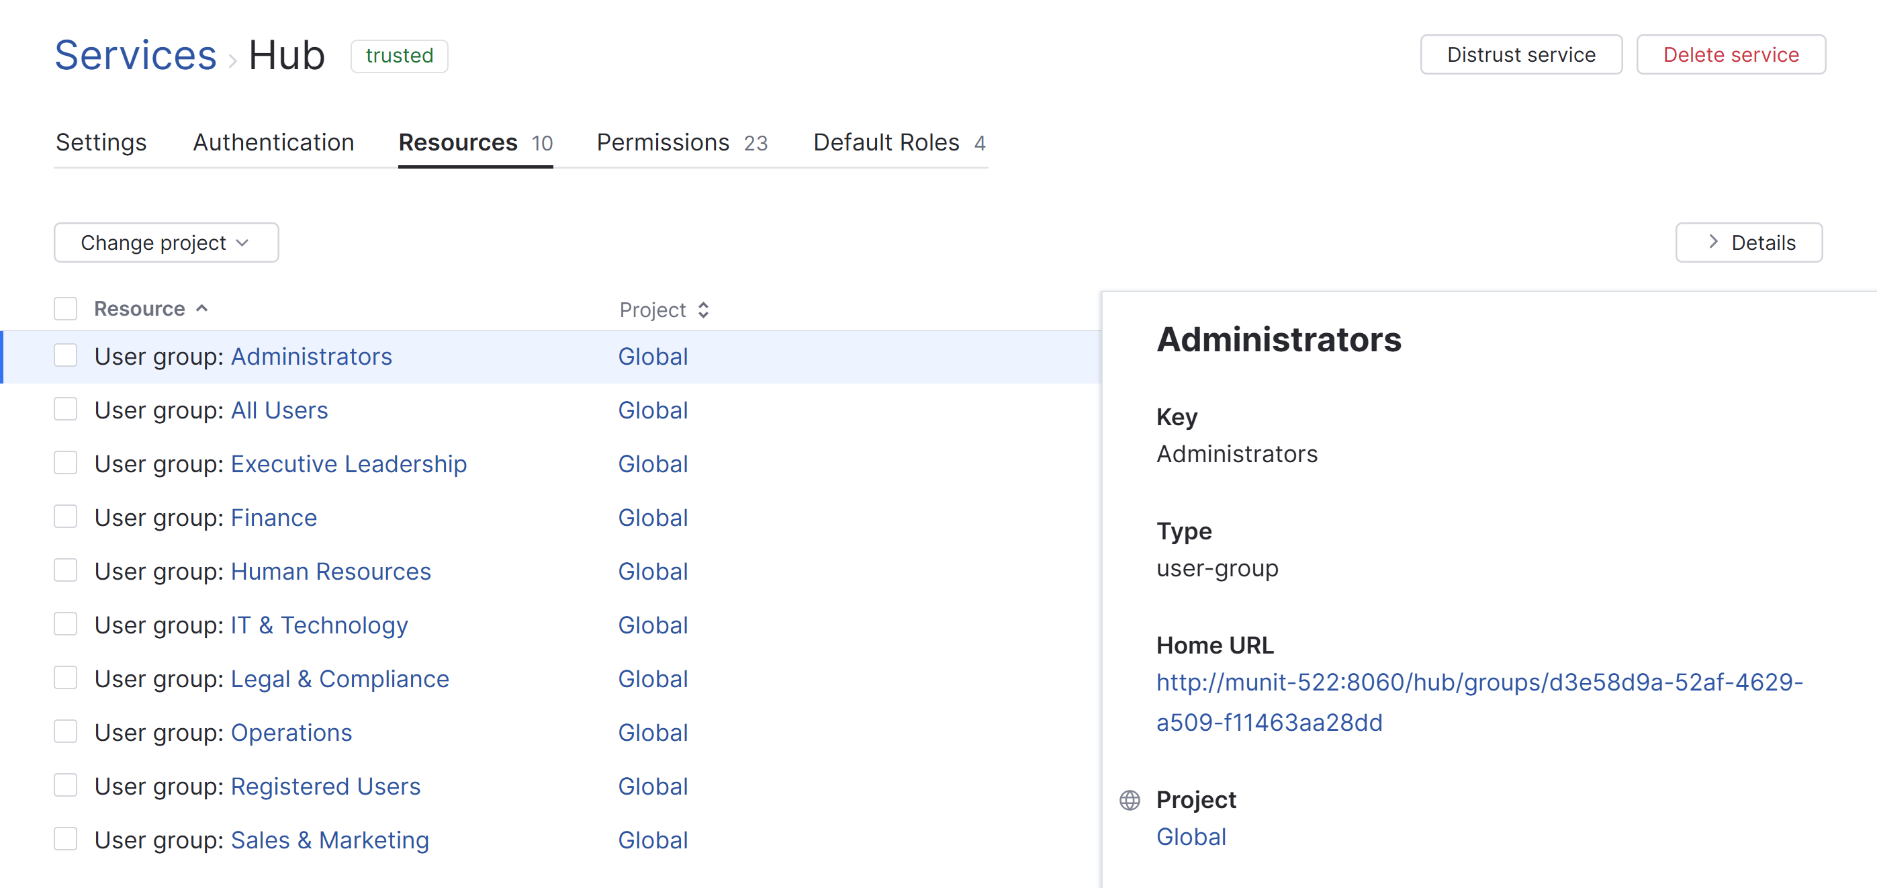This screenshot has height=888, width=1877.
Task: Open the Executive Leadership group link
Action: [x=349, y=463]
